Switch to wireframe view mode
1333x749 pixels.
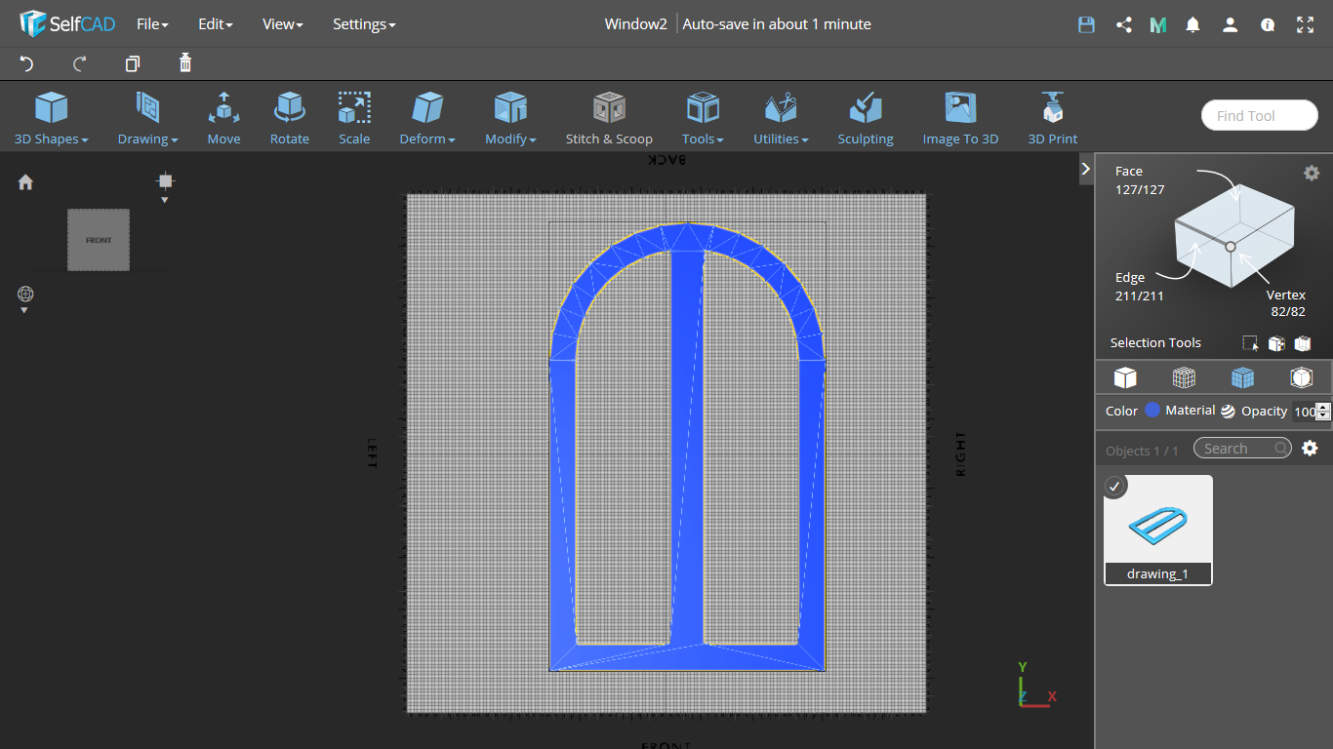pyautogui.click(x=1184, y=377)
